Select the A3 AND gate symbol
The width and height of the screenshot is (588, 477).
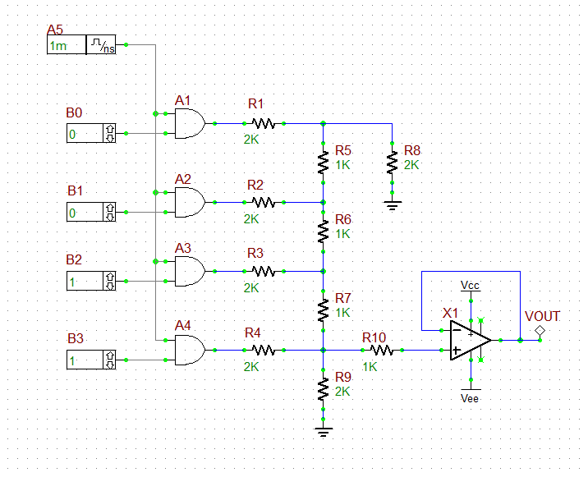[x=191, y=272]
